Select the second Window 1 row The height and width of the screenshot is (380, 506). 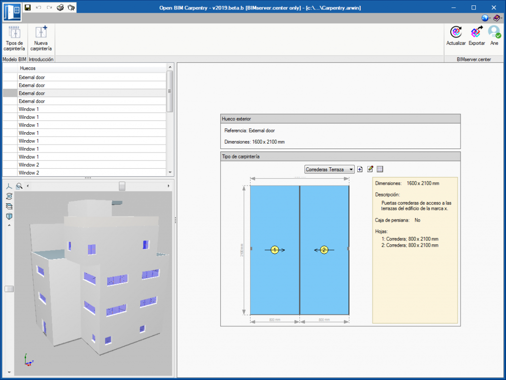(x=84, y=117)
